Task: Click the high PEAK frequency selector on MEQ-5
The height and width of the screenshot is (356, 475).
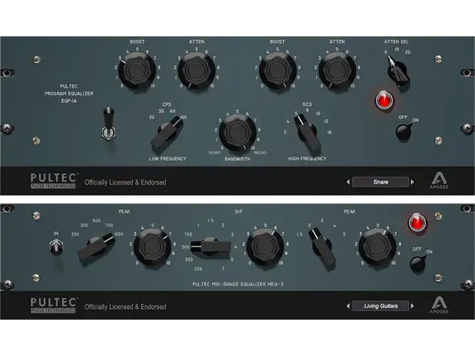Action: point(323,247)
